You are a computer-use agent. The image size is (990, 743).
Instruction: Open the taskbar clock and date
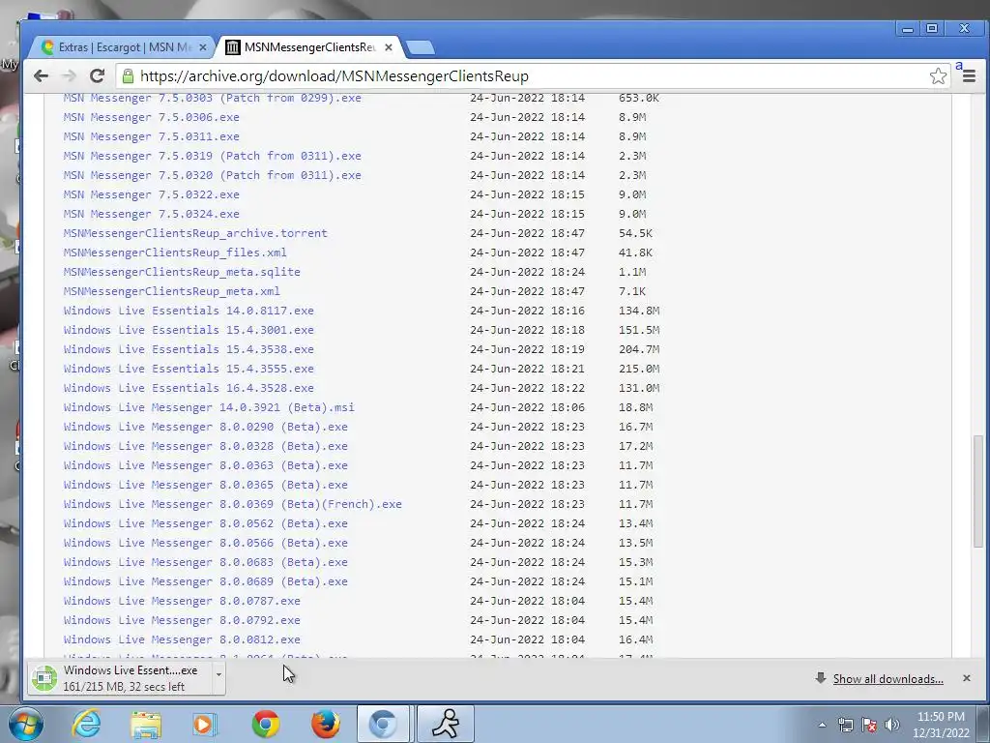[x=941, y=725]
